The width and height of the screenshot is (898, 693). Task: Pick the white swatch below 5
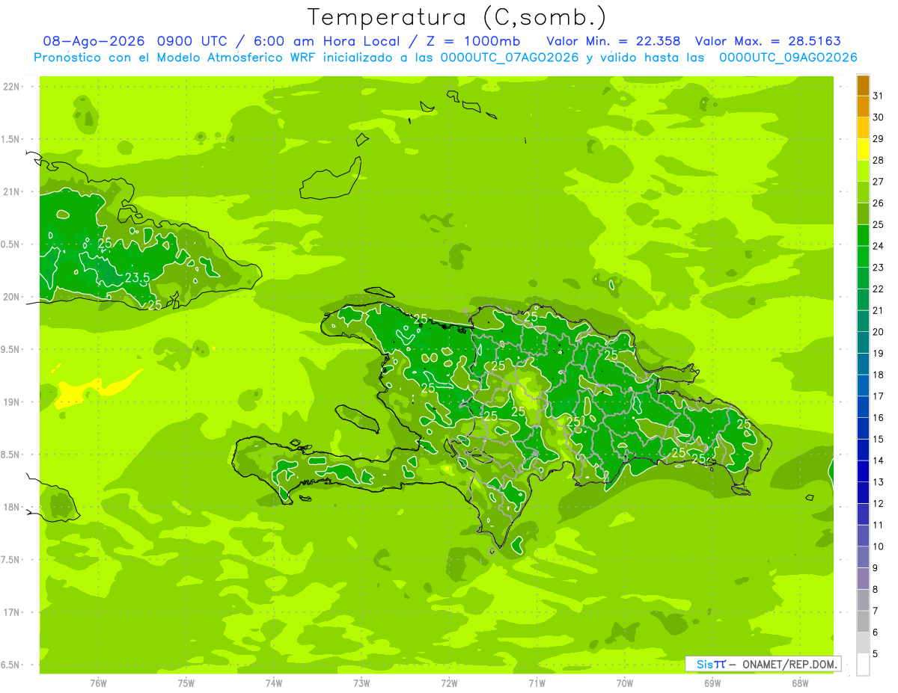click(863, 664)
